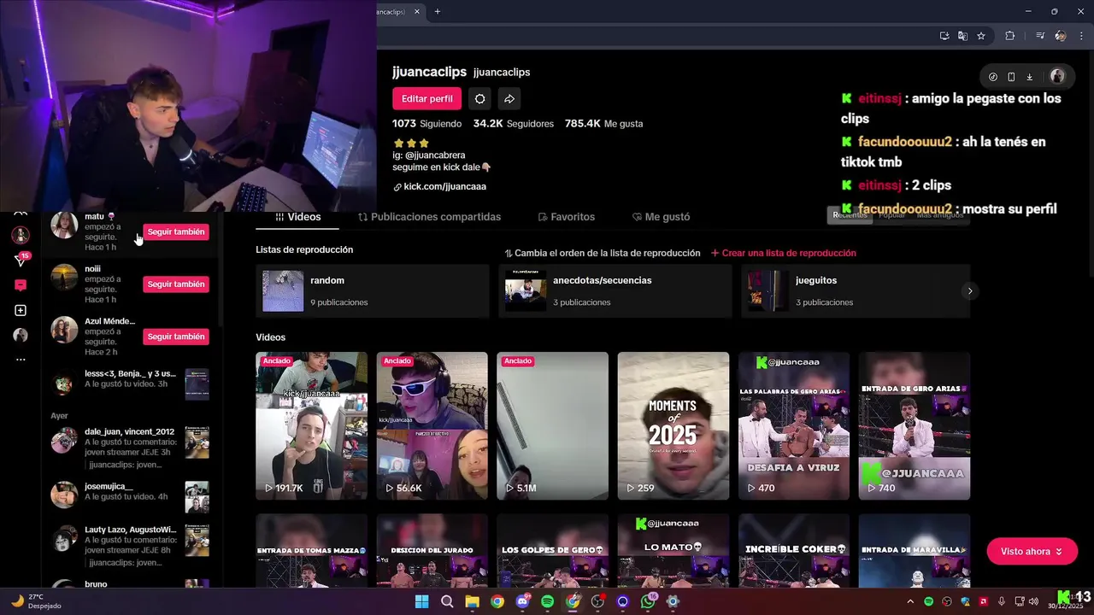Switch to Favoritos tab
The width and height of the screenshot is (1094, 615).
pyautogui.click(x=566, y=217)
